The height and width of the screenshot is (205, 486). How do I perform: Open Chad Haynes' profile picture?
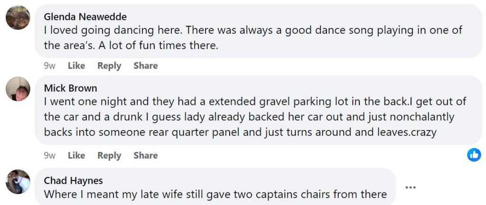click(x=18, y=182)
